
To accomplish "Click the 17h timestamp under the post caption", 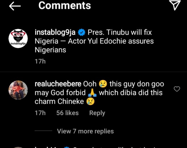I will [x=40, y=61].
